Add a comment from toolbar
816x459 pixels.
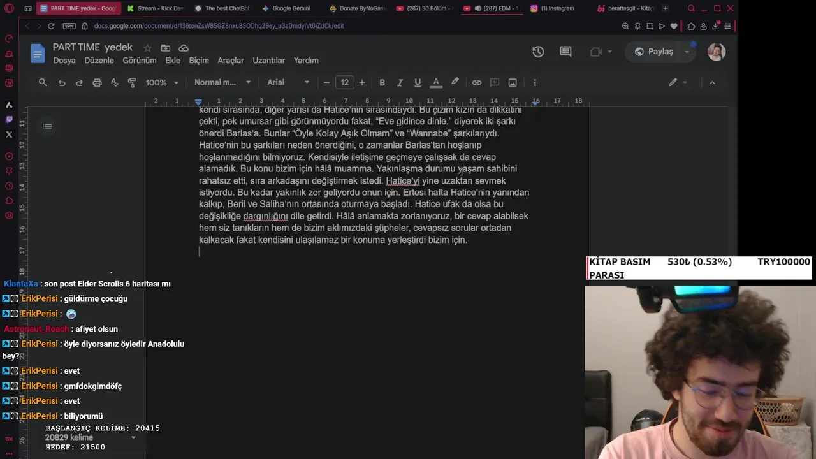click(x=494, y=82)
